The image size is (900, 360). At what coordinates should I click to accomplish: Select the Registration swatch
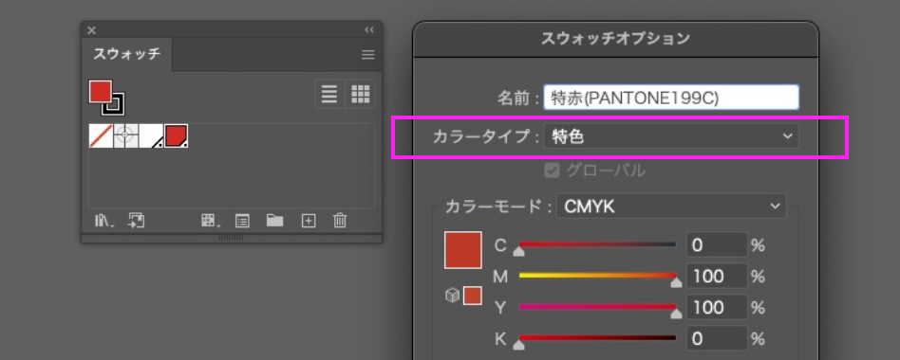[125, 136]
